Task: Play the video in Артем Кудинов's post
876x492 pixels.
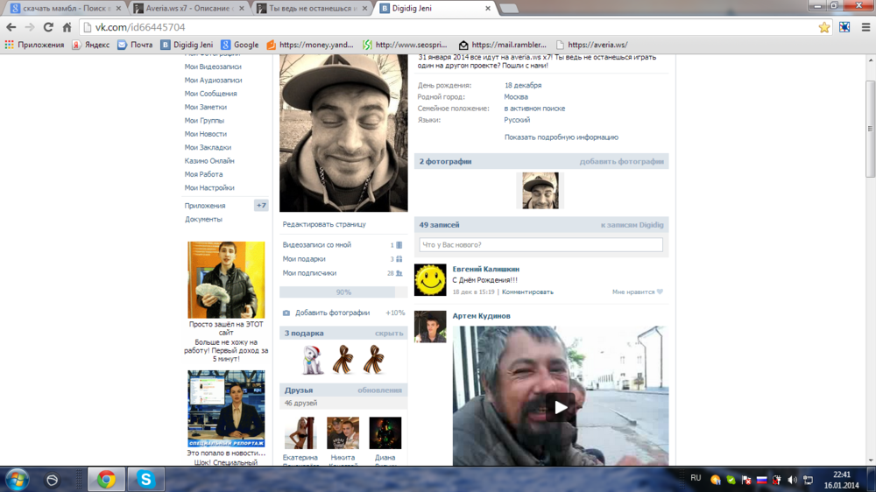Action: [x=561, y=406]
